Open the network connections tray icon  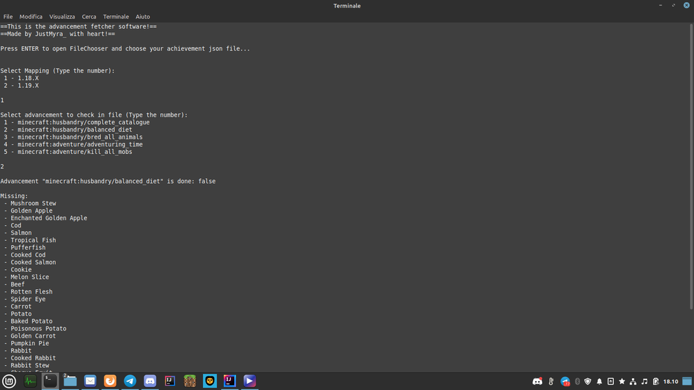coord(633,381)
